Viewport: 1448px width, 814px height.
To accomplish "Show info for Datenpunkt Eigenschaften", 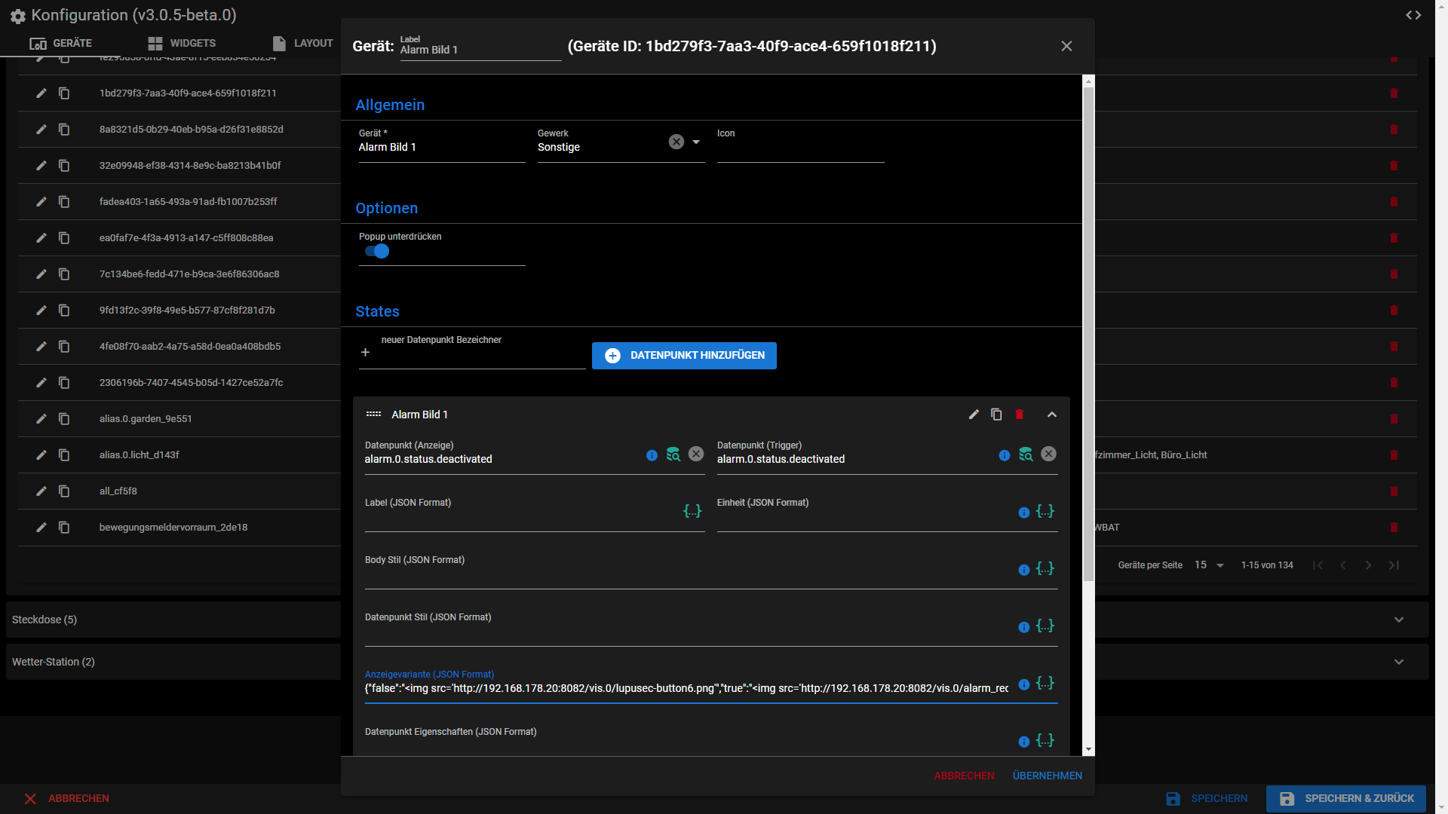I will coord(1023,742).
